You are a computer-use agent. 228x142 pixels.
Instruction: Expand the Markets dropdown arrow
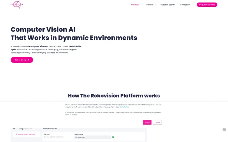click(x=155, y=5)
